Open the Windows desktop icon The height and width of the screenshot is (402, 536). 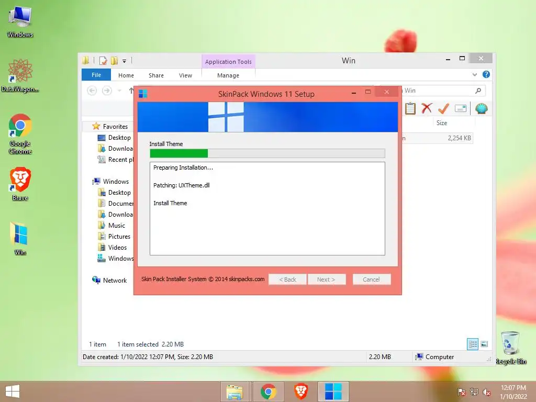point(20,22)
